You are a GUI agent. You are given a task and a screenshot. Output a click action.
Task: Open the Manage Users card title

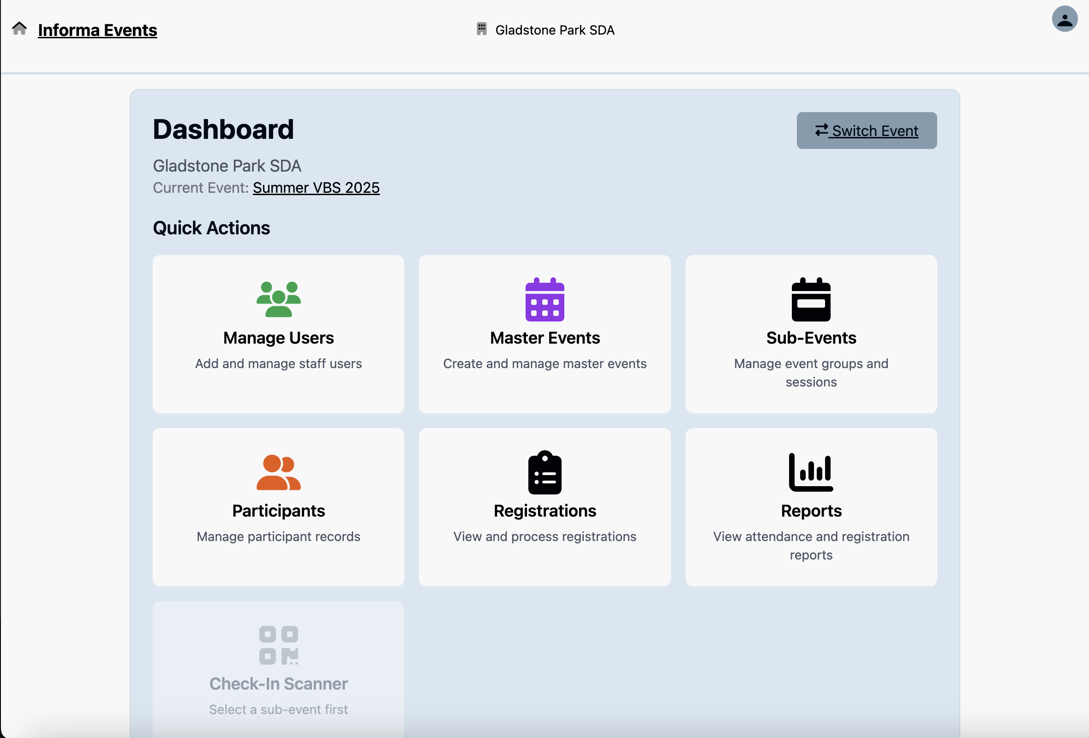coord(278,338)
